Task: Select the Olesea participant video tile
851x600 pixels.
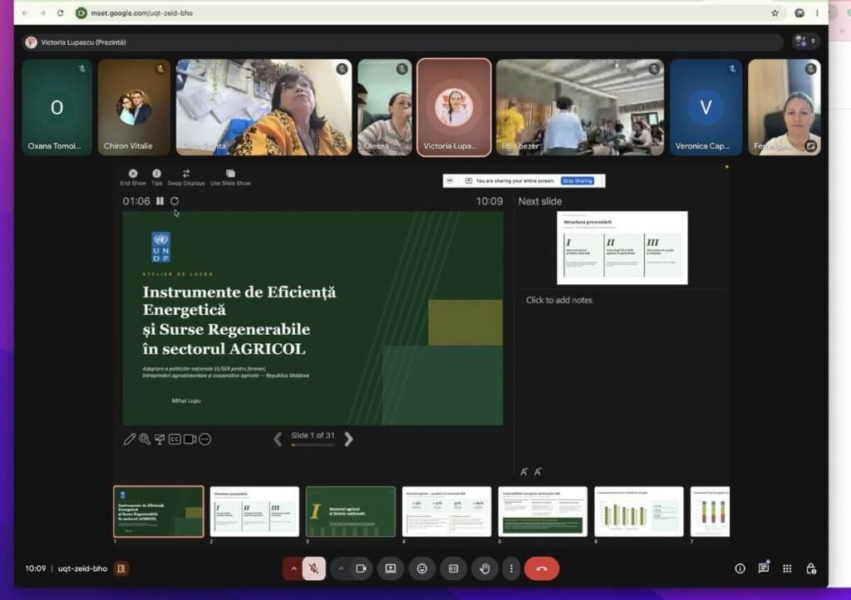Action: point(385,107)
